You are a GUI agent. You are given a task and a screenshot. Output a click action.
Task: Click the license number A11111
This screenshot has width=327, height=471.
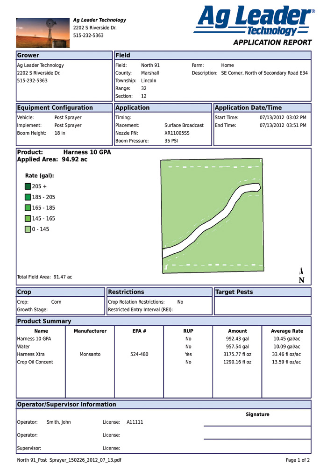tap(135, 422)
